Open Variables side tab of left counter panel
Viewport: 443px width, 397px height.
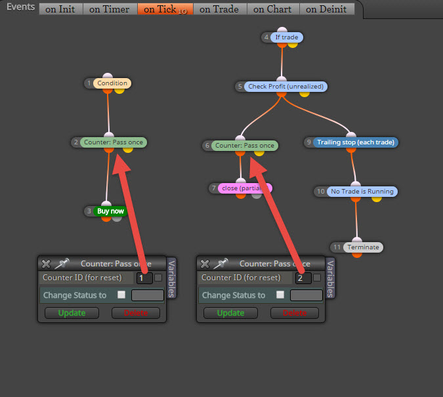click(x=171, y=279)
